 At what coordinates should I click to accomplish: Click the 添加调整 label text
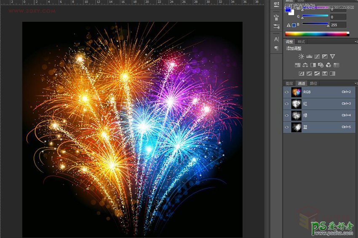click(x=294, y=48)
